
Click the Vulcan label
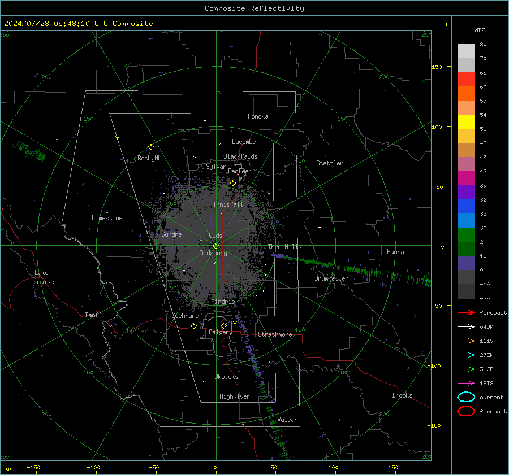coord(288,420)
